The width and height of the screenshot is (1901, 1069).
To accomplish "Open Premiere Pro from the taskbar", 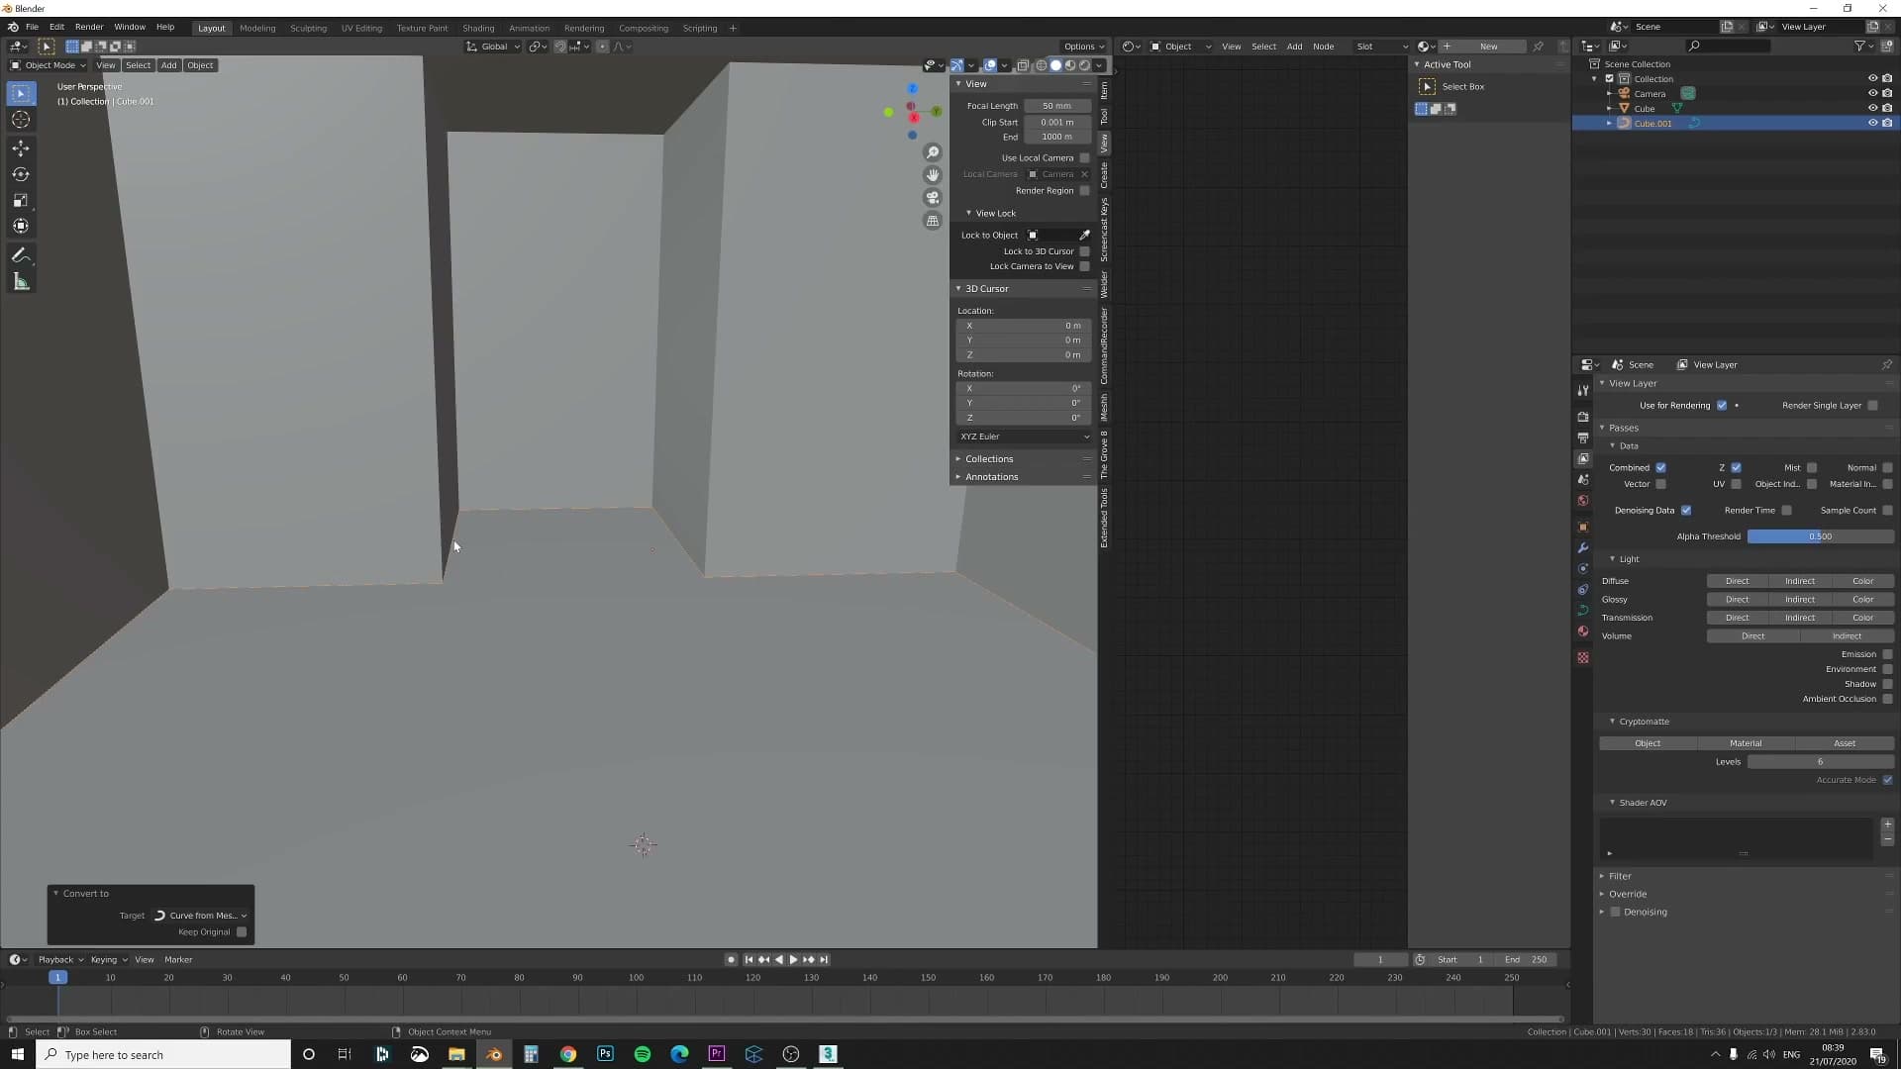I will point(717,1054).
